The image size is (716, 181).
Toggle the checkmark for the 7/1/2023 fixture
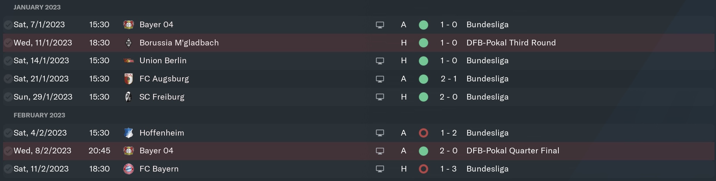click(x=8, y=25)
